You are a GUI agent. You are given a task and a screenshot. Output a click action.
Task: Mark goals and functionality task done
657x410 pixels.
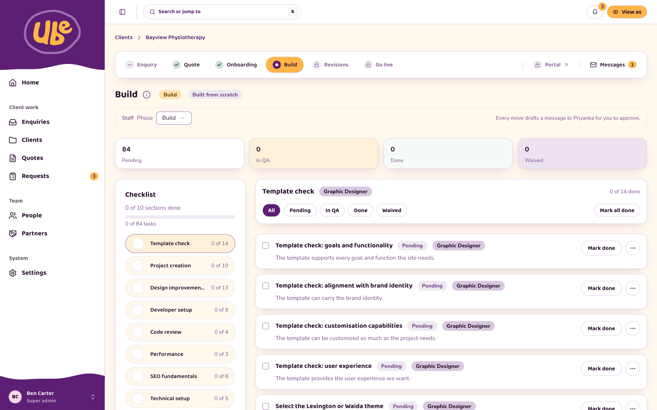(601, 248)
